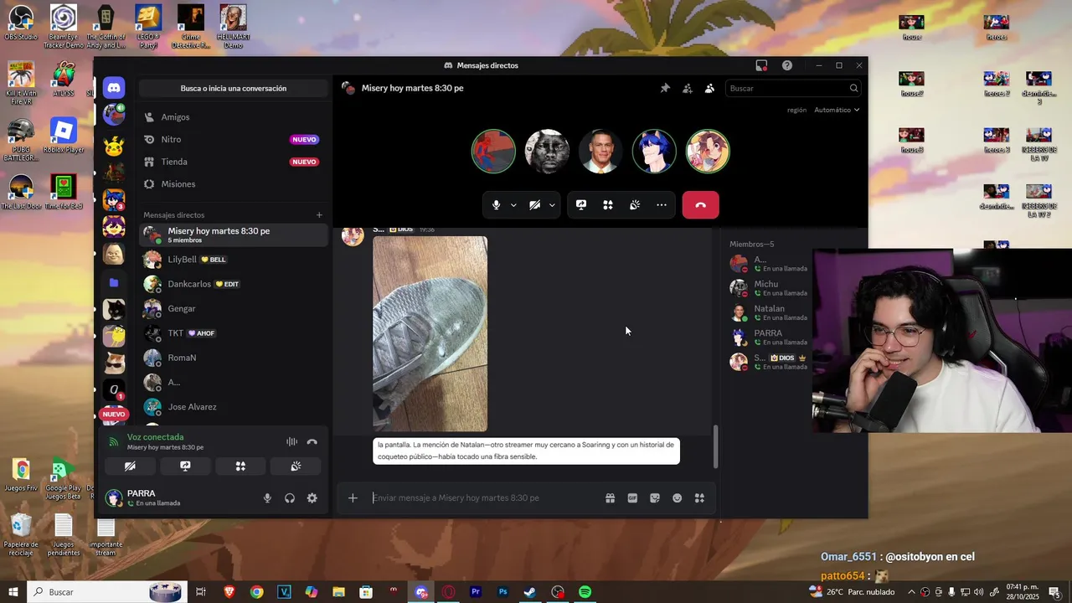Open more call options ellipsis

(x=662, y=204)
